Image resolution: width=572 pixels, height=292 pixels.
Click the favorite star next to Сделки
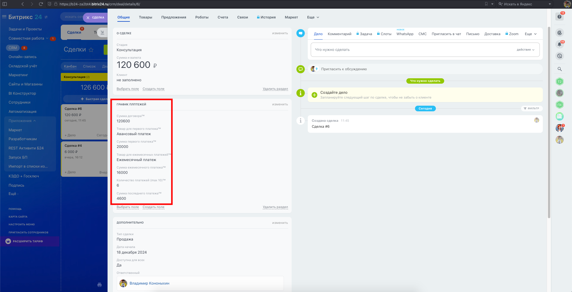click(x=91, y=50)
